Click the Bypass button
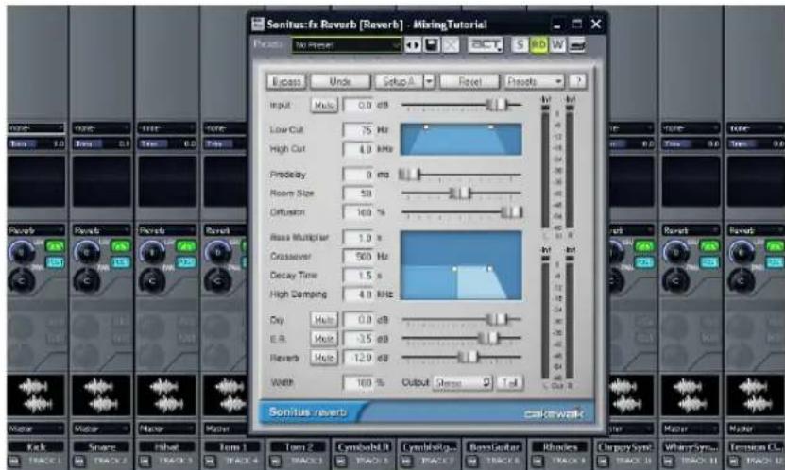The image size is (785, 470). (x=286, y=81)
